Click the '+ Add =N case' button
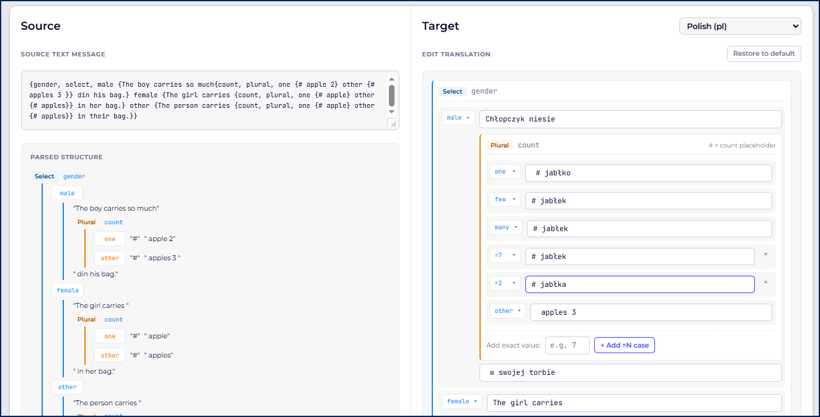 point(625,345)
